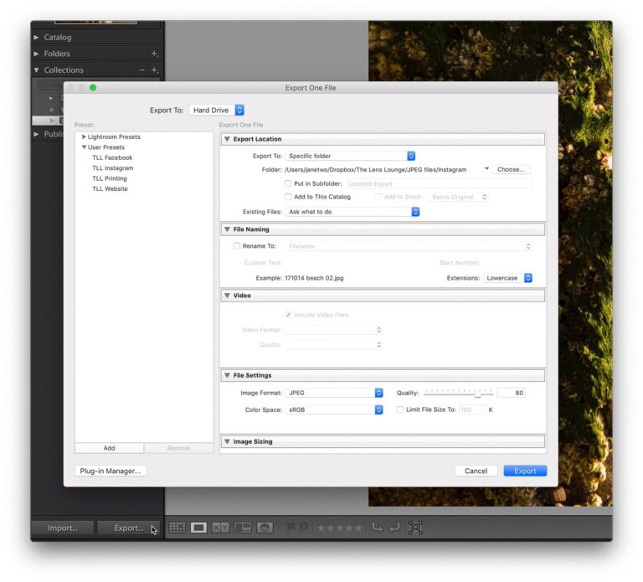The height and width of the screenshot is (582, 643).
Task: Click Export... button in Lightroom left panel
Action: click(x=129, y=528)
